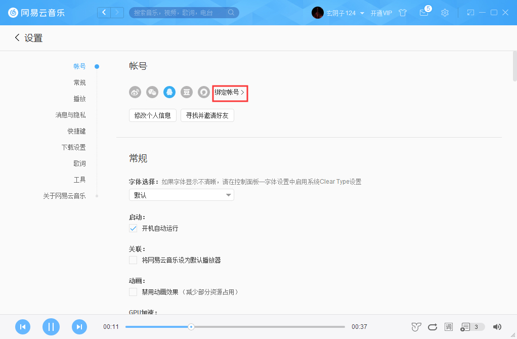Enable 将网易云音乐设为默认播放器
Viewport: 517px width, 339px height.
(133, 260)
